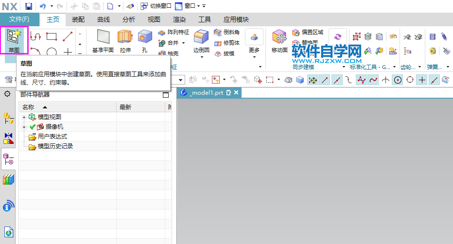Click the Trim Body (修剪体) tool
This screenshot has height=244, width=453.
click(227, 43)
